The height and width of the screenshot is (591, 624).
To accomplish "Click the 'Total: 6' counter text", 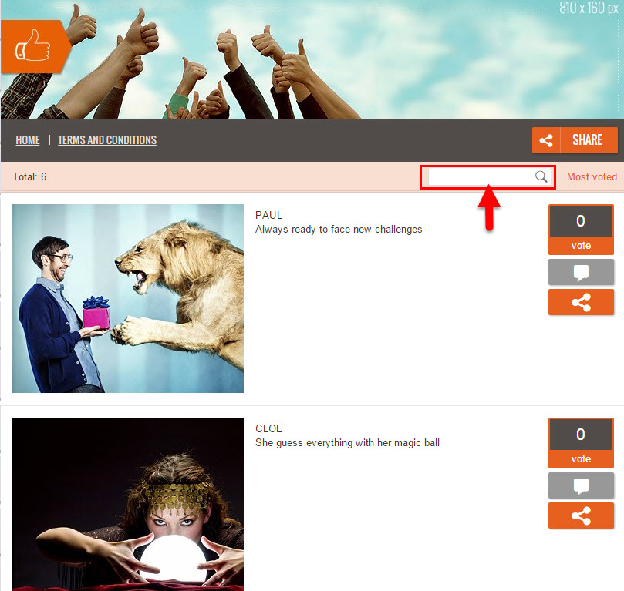I will point(29,177).
